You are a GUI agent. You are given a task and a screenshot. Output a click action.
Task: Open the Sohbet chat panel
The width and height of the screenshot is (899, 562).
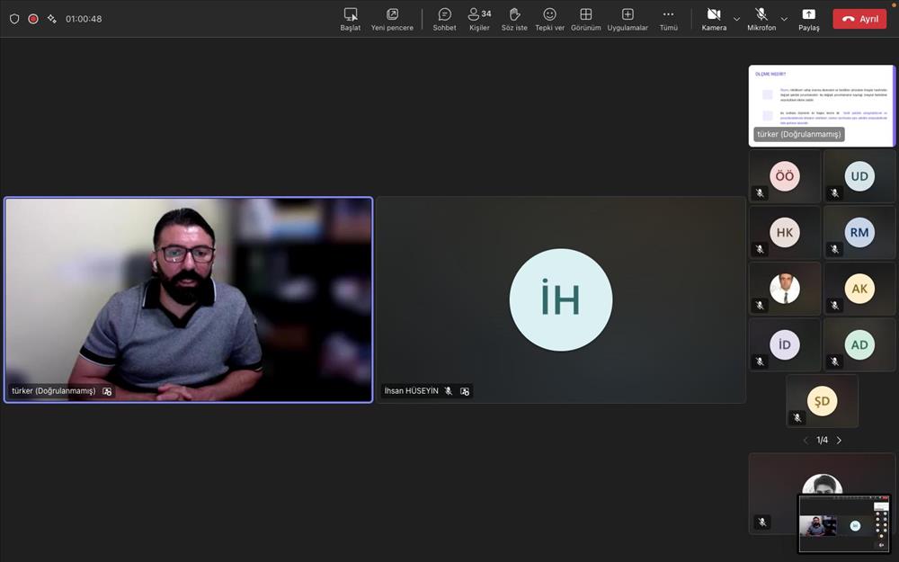click(444, 19)
